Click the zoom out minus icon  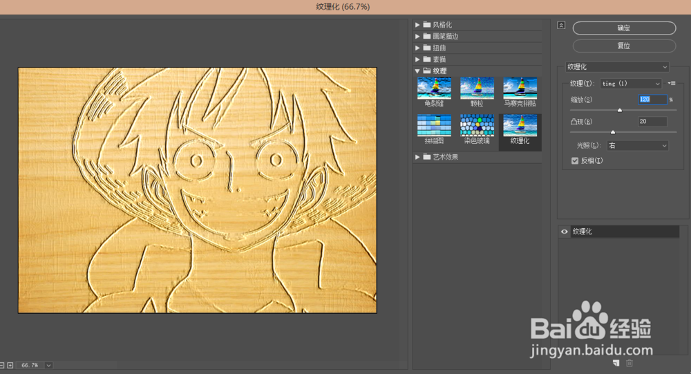point(1,365)
